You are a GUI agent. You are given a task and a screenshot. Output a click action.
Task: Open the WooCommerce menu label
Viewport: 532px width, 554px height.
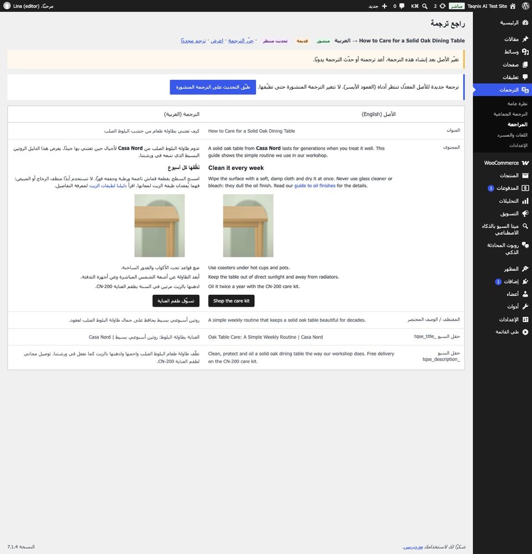pos(502,163)
